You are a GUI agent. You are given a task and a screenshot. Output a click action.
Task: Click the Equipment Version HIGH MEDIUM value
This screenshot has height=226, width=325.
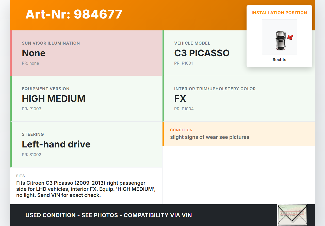tap(54, 99)
